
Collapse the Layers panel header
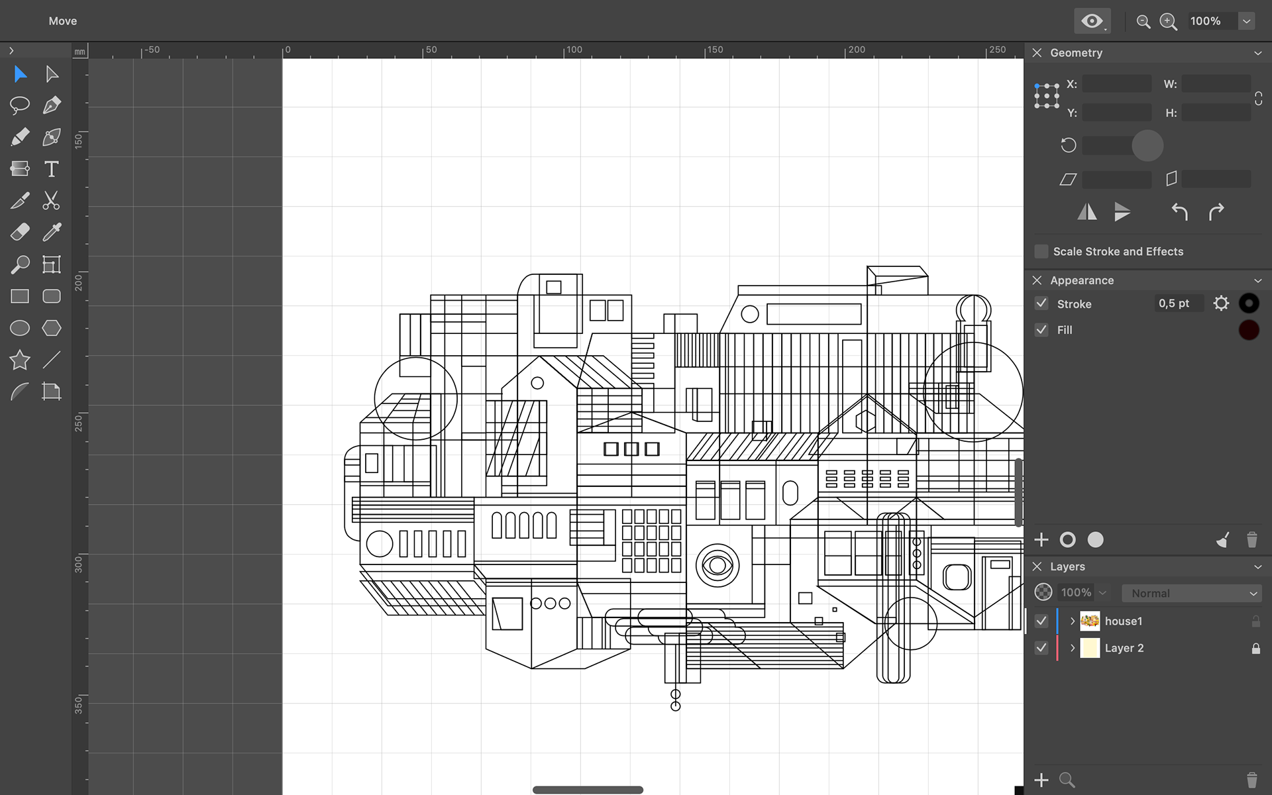click(1257, 567)
